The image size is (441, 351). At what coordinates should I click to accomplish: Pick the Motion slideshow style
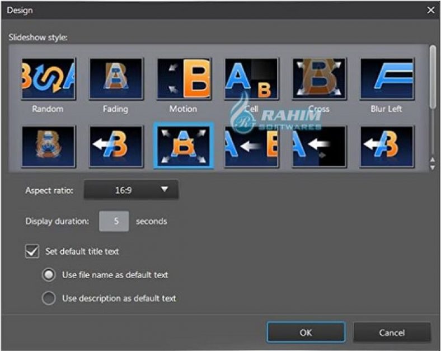click(184, 79)
